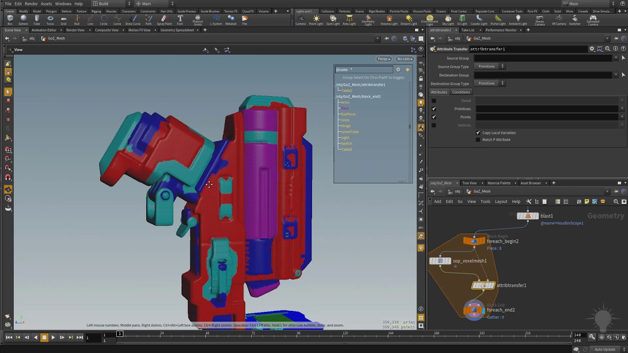Click the attribtransfer1 node in the network
The width and height of the screenshot is (628, 353).
click(484, 285)
